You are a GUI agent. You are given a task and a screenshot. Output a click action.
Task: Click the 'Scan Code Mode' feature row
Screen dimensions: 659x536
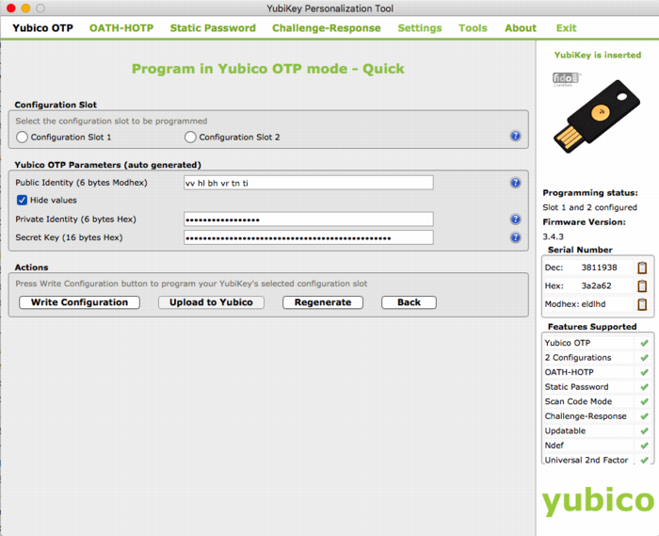pos(597,402)
